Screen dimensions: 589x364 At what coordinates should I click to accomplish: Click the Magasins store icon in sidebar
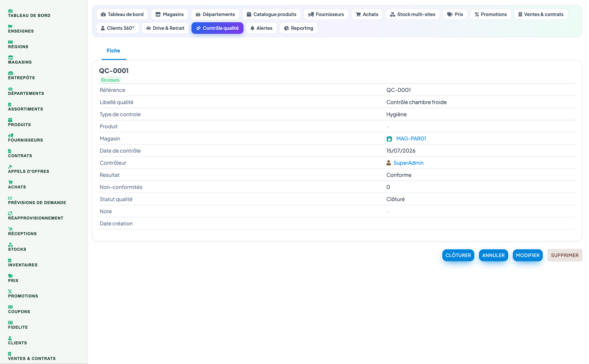click(10, 57)
